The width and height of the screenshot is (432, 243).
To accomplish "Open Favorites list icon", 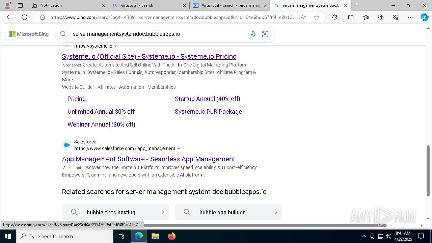I will click(366, 17).
